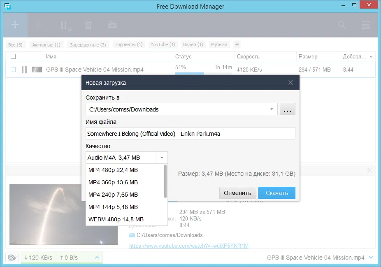Open the Downloads folder path link
The height and width of the screenshot is (267, 381).
pyautogui.click(x=170, y=235)
